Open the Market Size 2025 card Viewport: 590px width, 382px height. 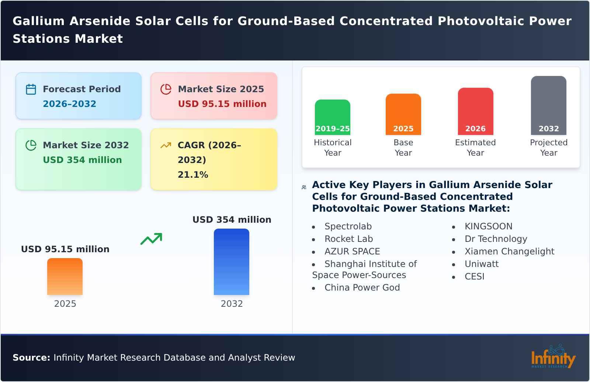pyautogui.click(x=214, y=96)
